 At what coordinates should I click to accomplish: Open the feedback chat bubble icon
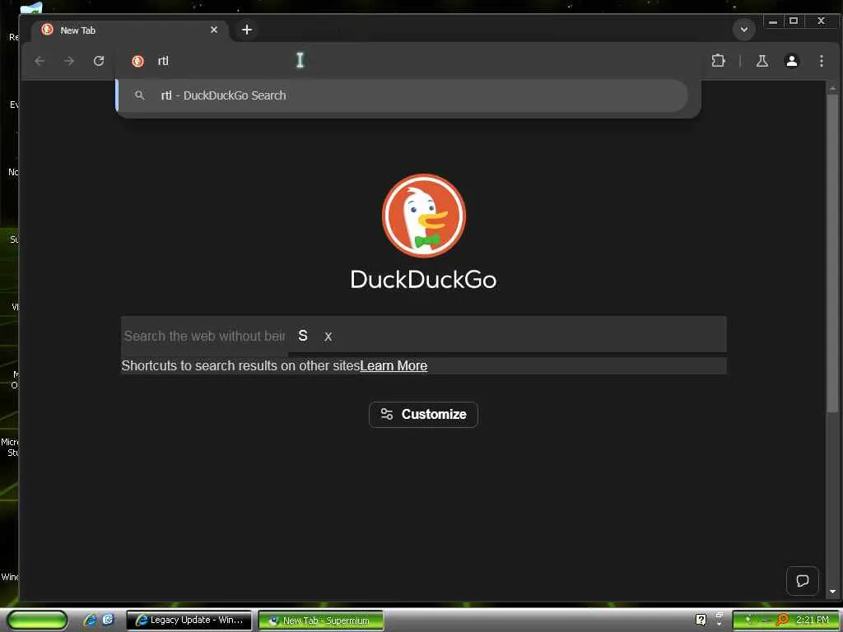tap(802, 581)
